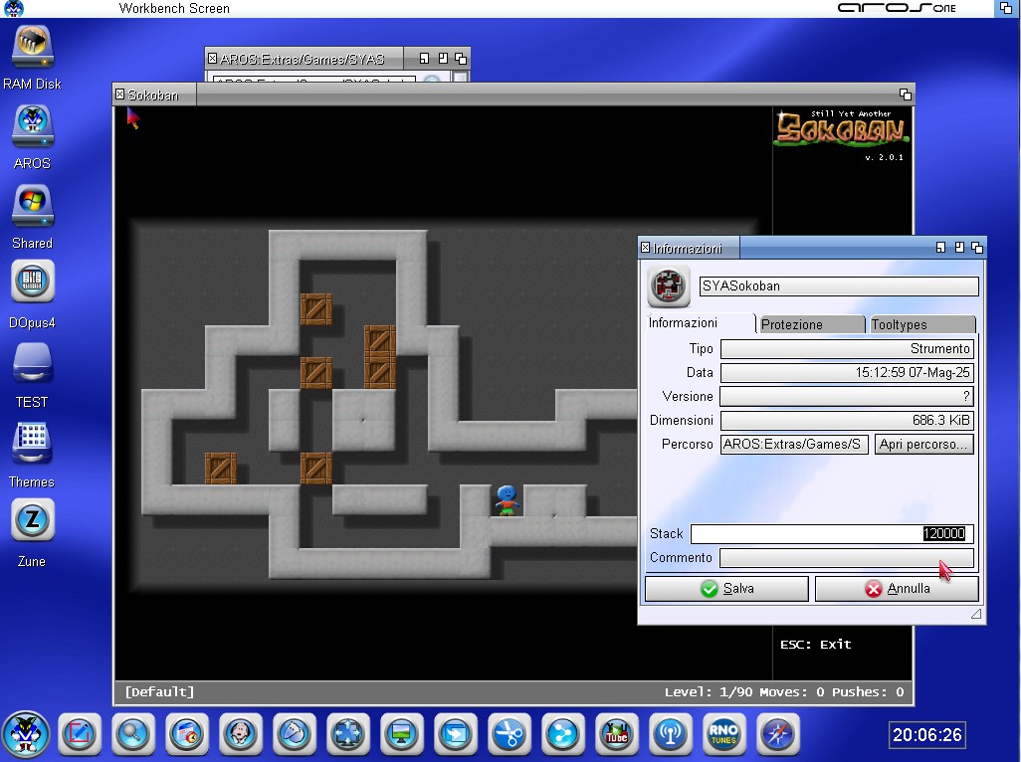The width and height of the screenshot is (1021, 762).
Task: Click the SYASokoban program icon in Informazioni
Action: (669, 286)
